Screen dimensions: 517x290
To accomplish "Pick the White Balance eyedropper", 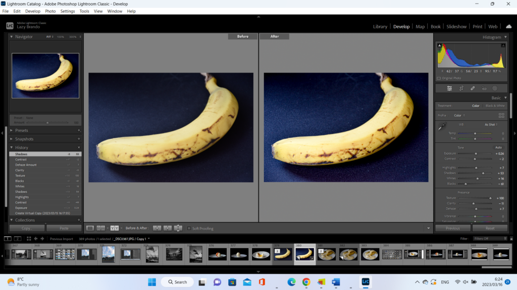I will click(x=442, y=126).
